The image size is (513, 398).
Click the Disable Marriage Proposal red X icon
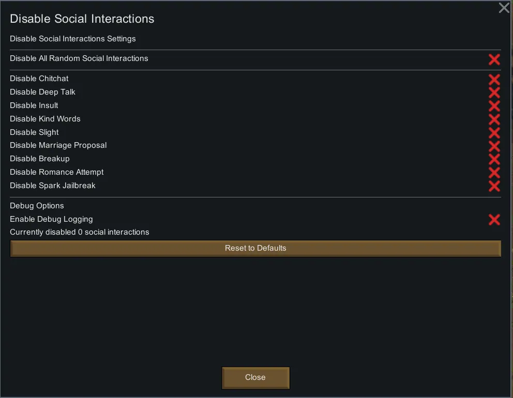click(x=494, y=146)
